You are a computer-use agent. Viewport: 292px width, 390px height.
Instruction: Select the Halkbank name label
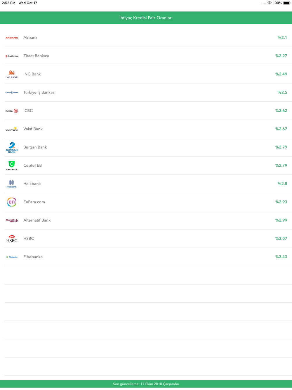[x=32, y=184]
